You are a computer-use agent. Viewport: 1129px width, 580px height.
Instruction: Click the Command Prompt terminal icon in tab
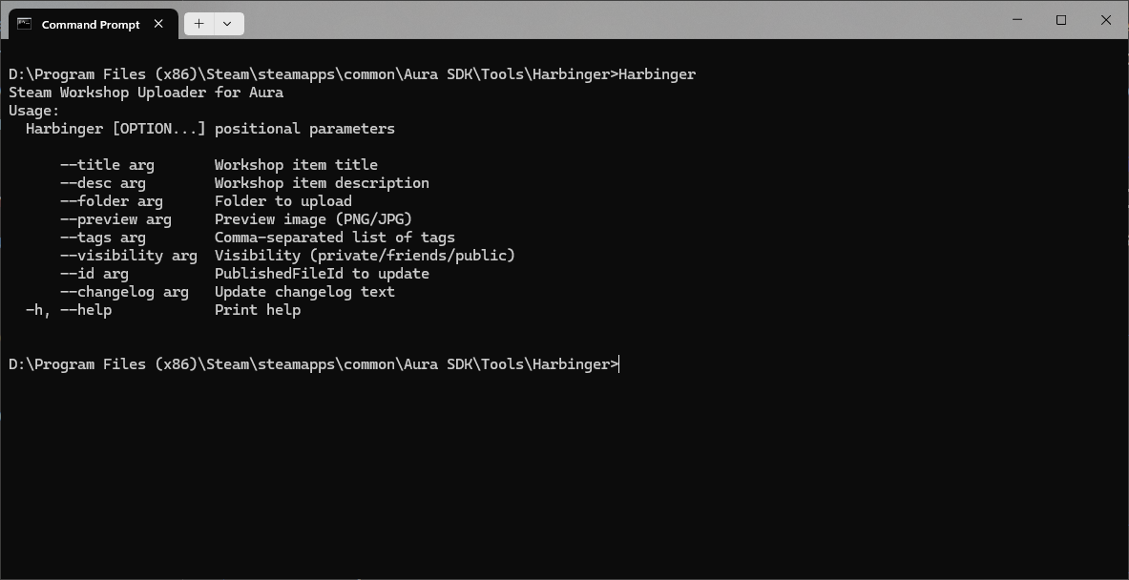(25, 24)
